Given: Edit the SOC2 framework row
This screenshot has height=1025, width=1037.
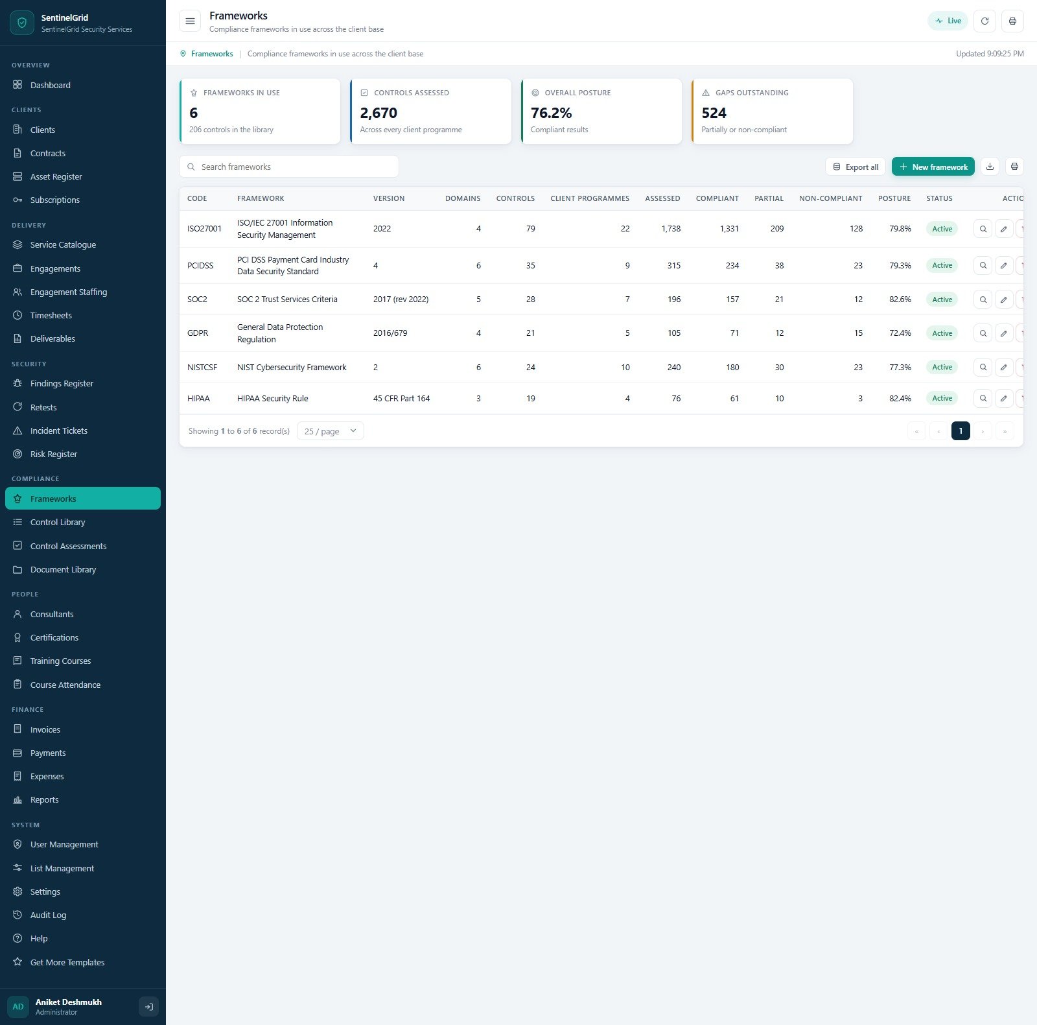Looking at the screenshot, I should point(1003,300).
